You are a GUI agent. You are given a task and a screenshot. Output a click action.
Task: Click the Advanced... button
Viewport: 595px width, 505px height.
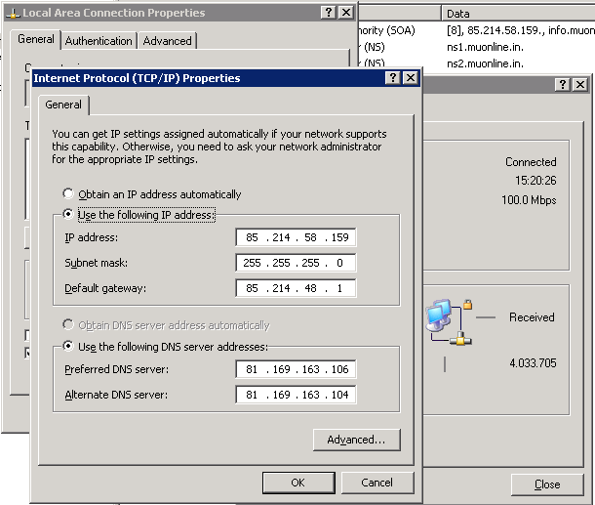357,440
